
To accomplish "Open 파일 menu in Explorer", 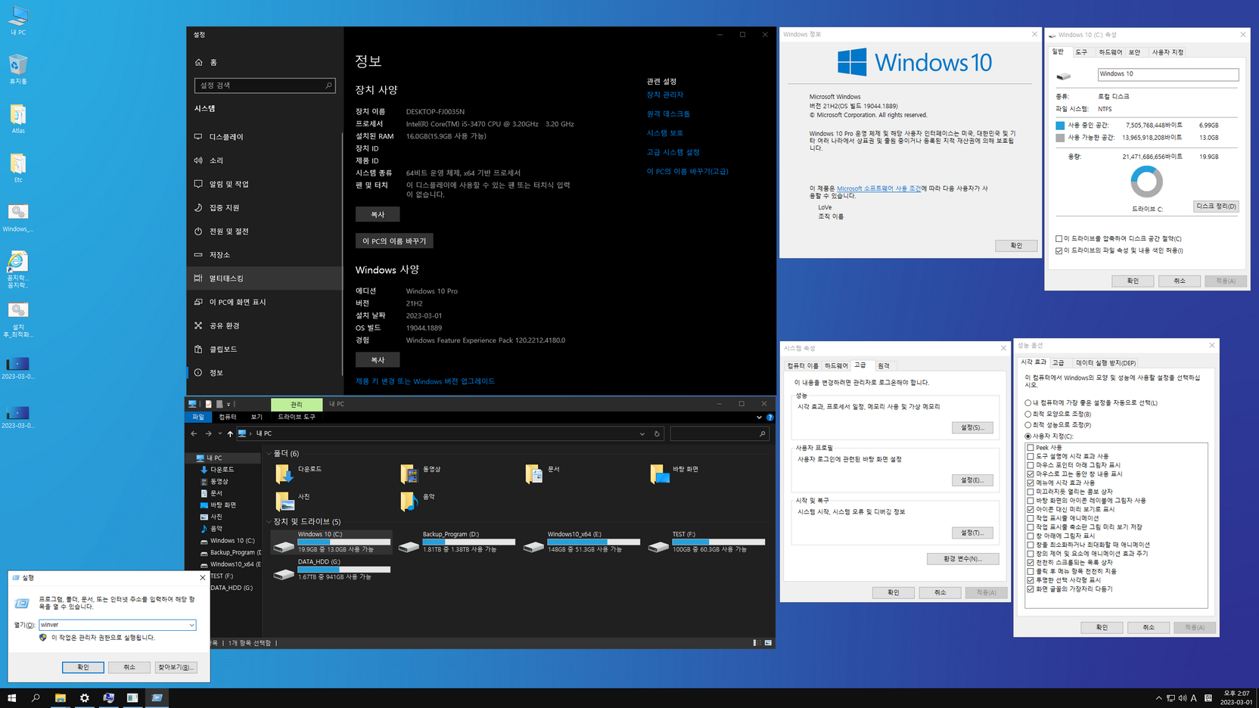I will pos(198,417).
